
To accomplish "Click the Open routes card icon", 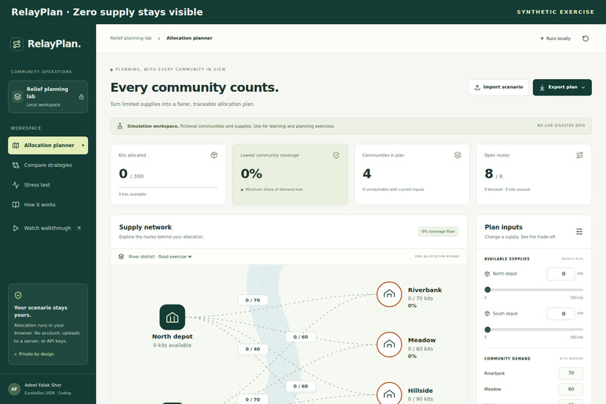I will click(580, 155).
